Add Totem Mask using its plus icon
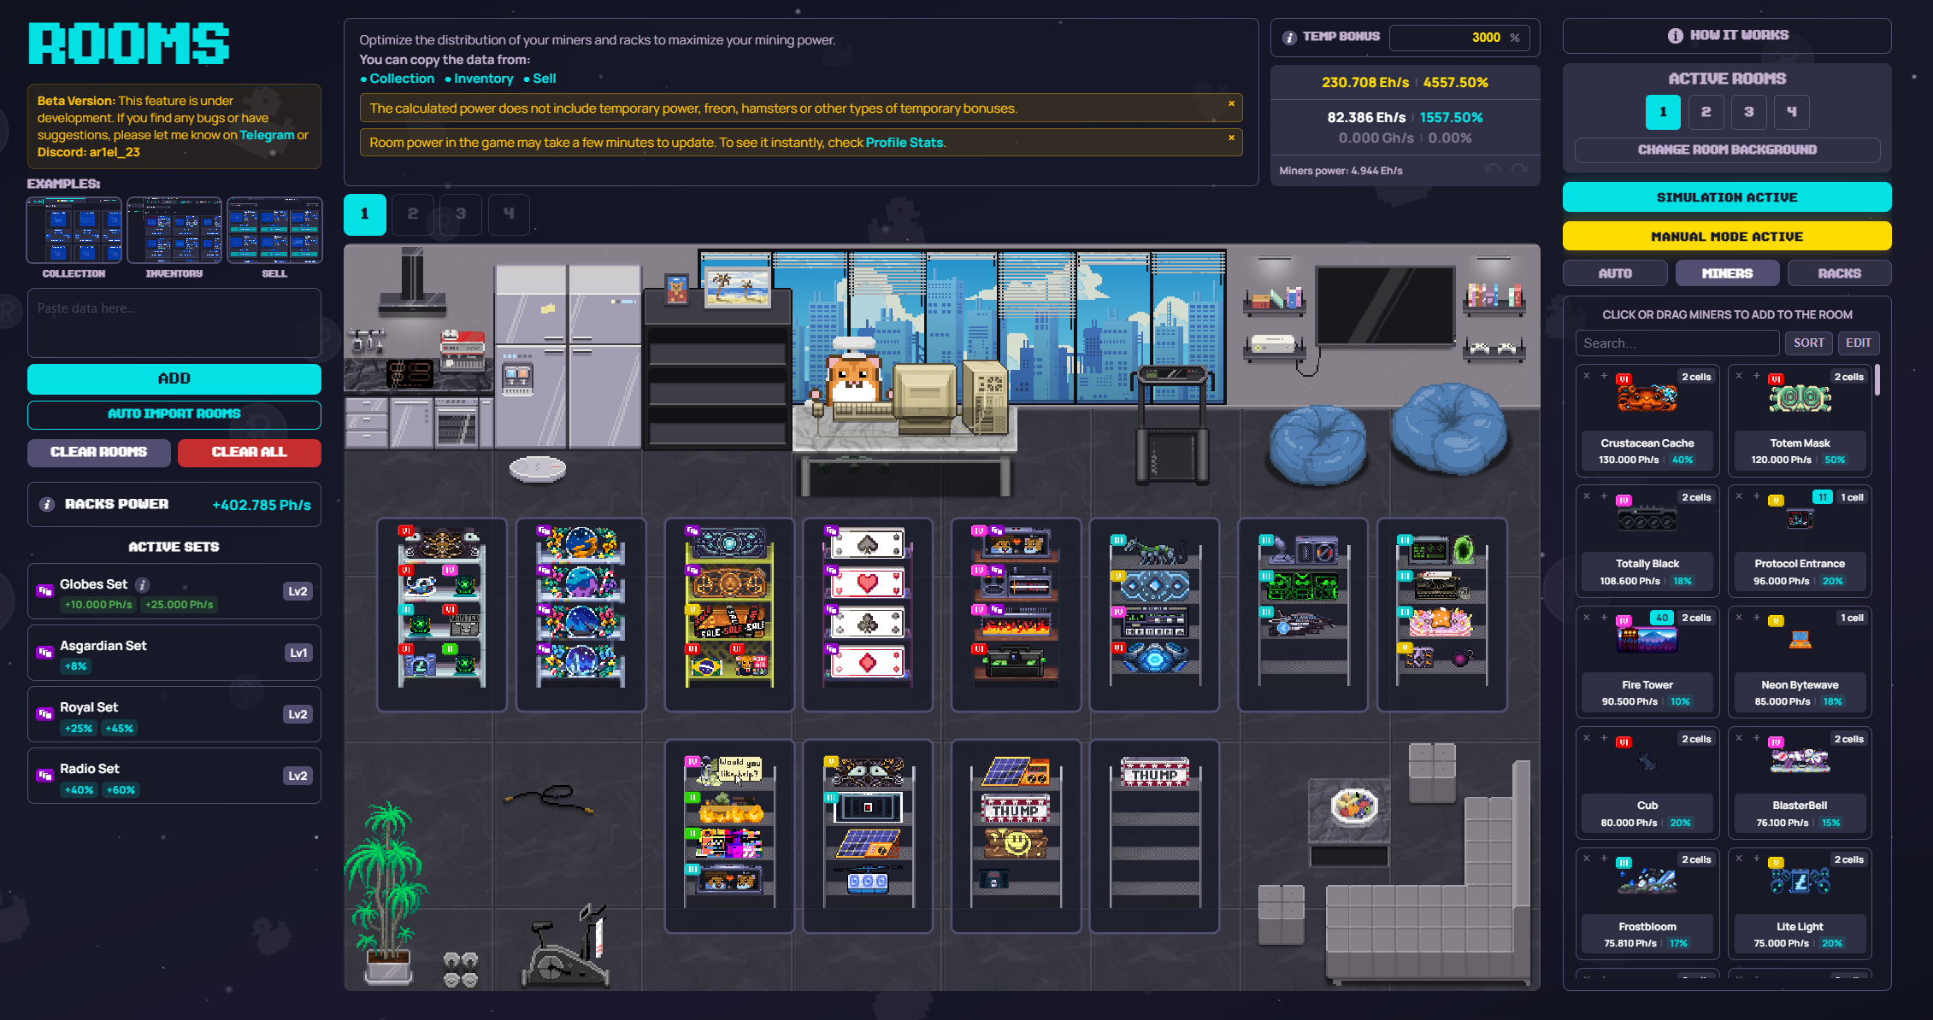Screen dimensions: 1933x1020 (1756, 376)
